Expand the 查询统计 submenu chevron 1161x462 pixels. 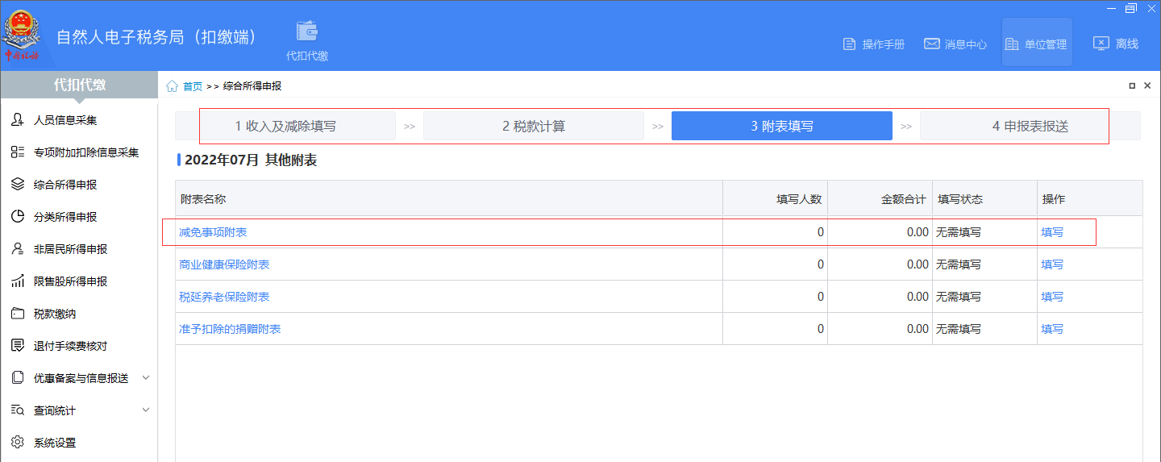click(146, 410)
